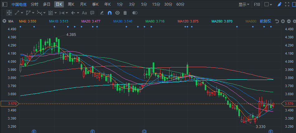Switch to the 3分 tab

point(132,4)
